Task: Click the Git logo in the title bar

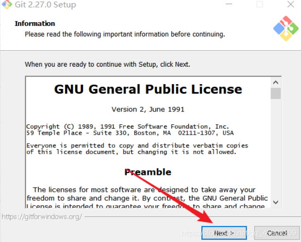Action: 7,4
